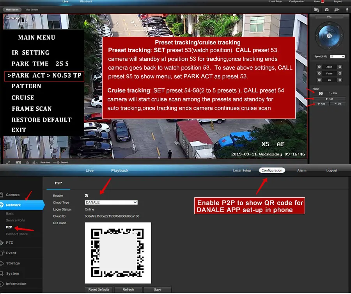351x294 pixels.
Task: Select the Main Stream toggle
Action: click(12, 10)
